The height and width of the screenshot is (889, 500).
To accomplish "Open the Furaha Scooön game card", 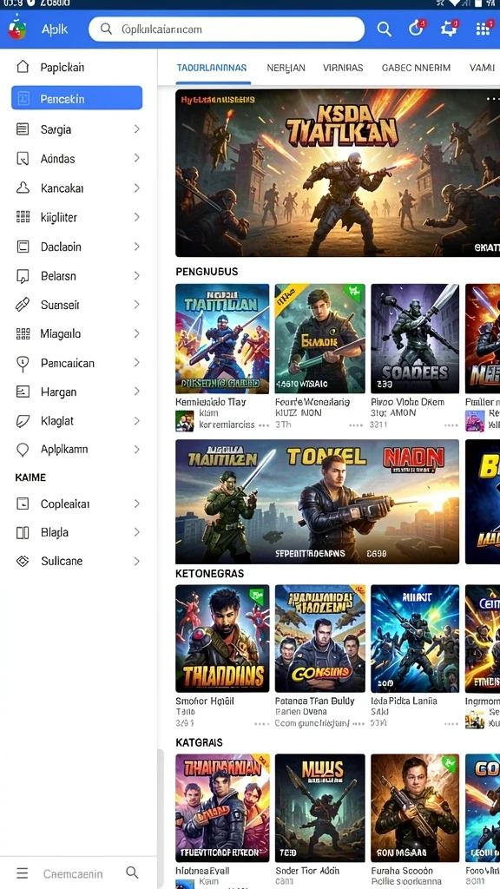I will coord(415,808).
